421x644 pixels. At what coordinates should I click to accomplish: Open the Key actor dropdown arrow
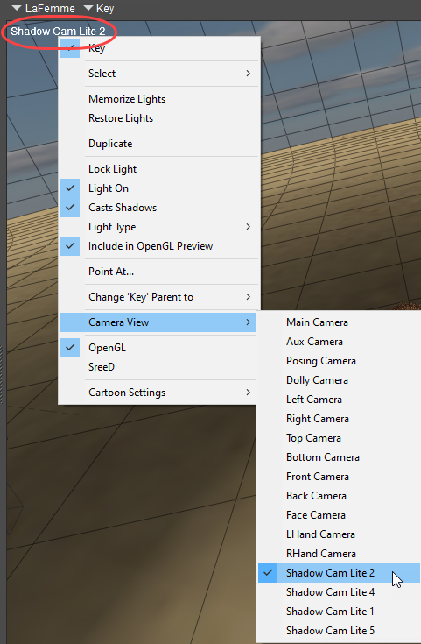[x=88, y=8]
